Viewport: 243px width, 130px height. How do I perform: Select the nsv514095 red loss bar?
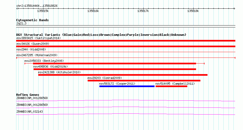tap(171, 86)
